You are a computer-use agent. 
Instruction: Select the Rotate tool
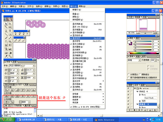[x=6, y=41]
